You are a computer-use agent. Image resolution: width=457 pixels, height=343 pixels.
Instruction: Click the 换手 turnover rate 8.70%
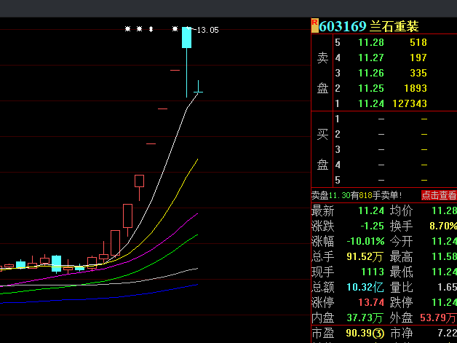(x=442, y=226)
